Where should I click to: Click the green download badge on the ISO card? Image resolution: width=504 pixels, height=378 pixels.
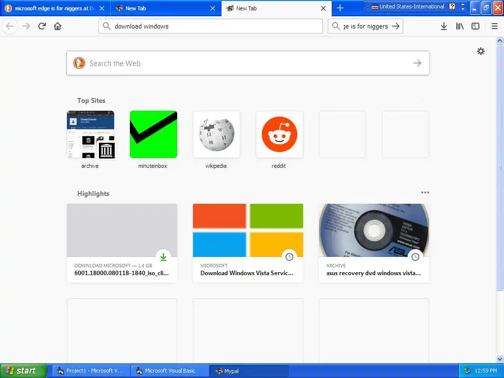pos(163,257)
